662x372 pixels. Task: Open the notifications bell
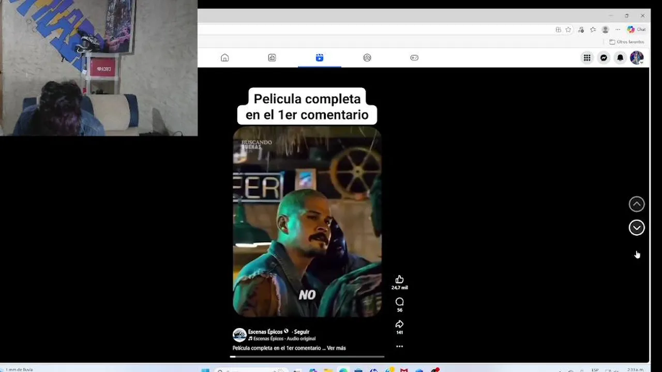[x=620, y=58]
